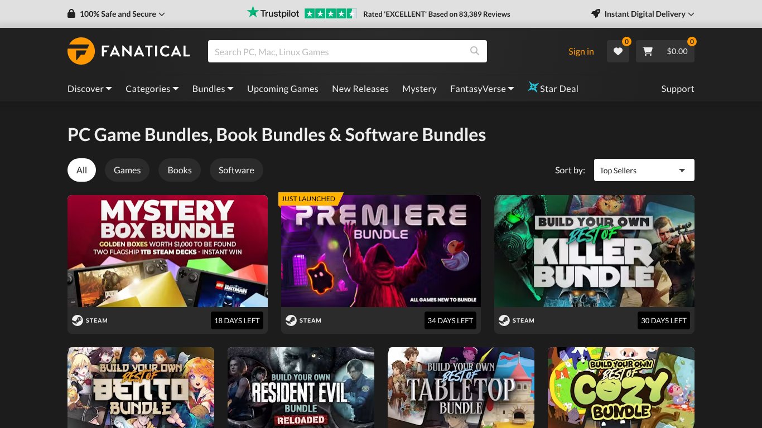Click the search magnifier icon
Image resolution: width=762 pixels, height=428 pixels.
(475, 51)
